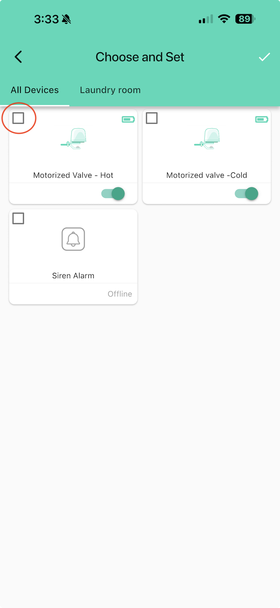Tap battery indicator on Motorized valve -Cold
Screen dimensions: 280x608
[x=262, y=119]
